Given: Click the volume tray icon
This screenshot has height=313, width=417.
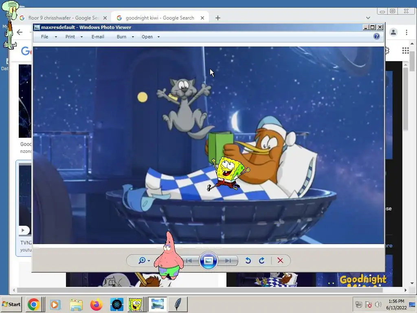Looking at the screenshot, I should pos(378,304).
